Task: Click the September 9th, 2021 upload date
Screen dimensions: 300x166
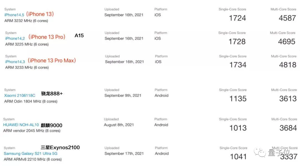Action: coord(123,95)
